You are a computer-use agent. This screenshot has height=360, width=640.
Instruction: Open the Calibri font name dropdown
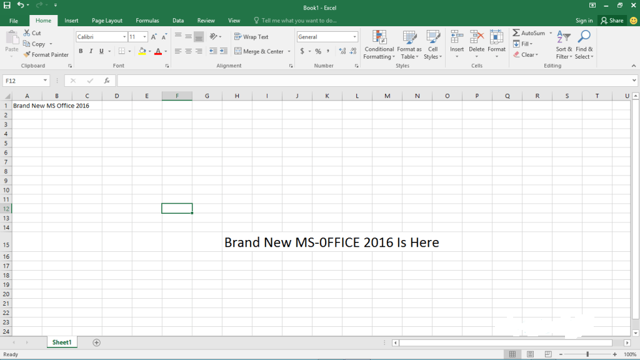coord(124,37)
